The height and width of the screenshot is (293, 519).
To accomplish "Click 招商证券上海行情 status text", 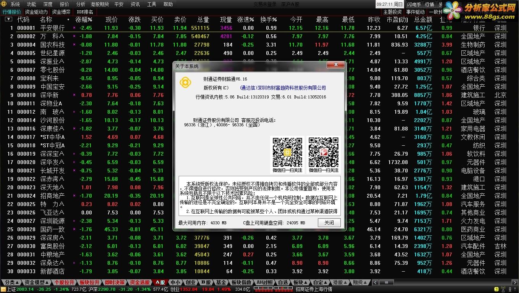I will click(x=314, y=290).
